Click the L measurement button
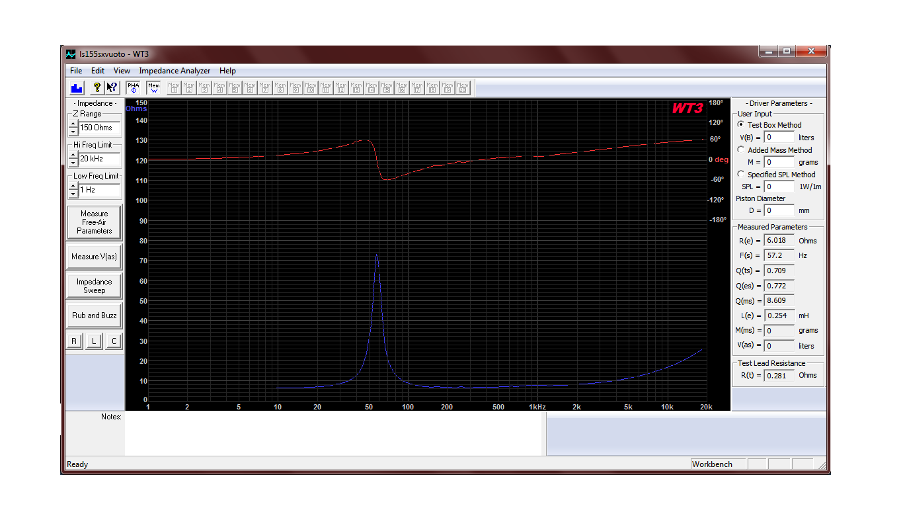This screenshot has width=903, height=508. [94, 341]
